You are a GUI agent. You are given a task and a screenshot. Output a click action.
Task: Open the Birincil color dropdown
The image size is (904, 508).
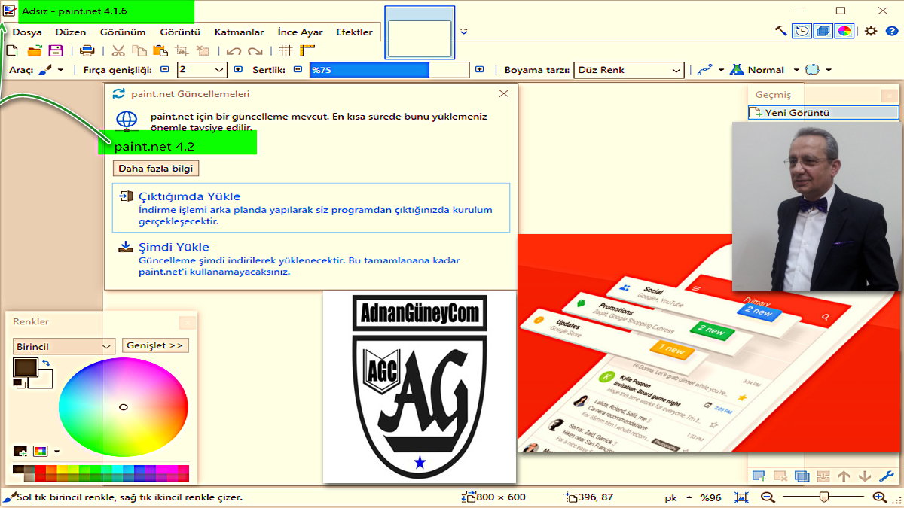coord(63,346)
